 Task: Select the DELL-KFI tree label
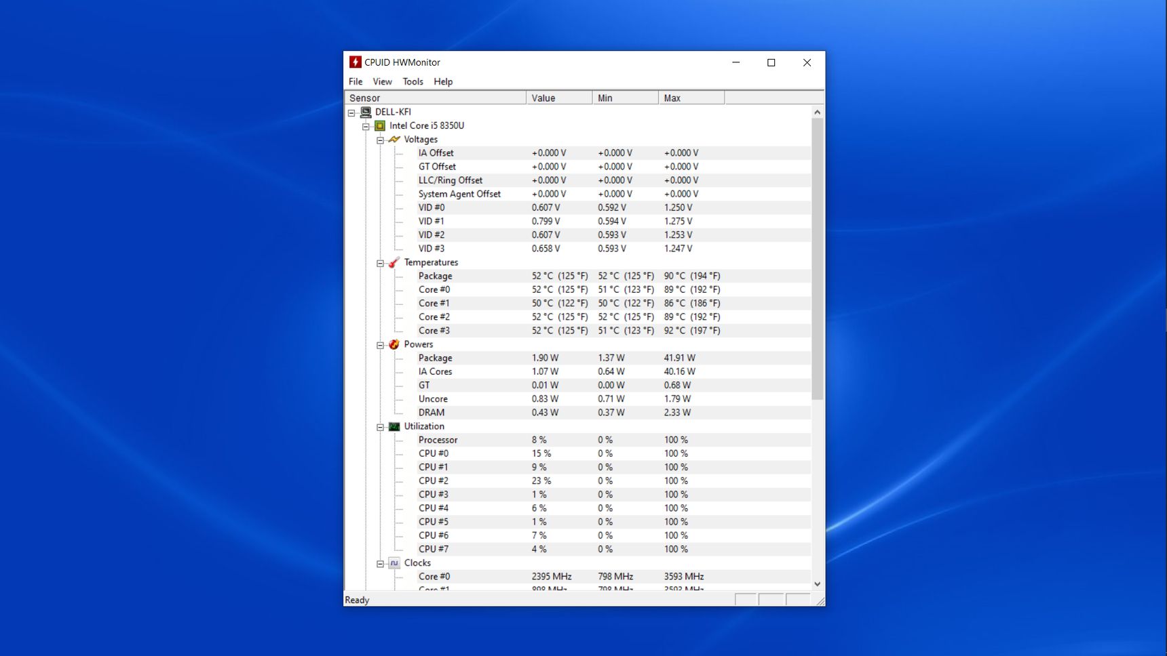pos(393,112)
